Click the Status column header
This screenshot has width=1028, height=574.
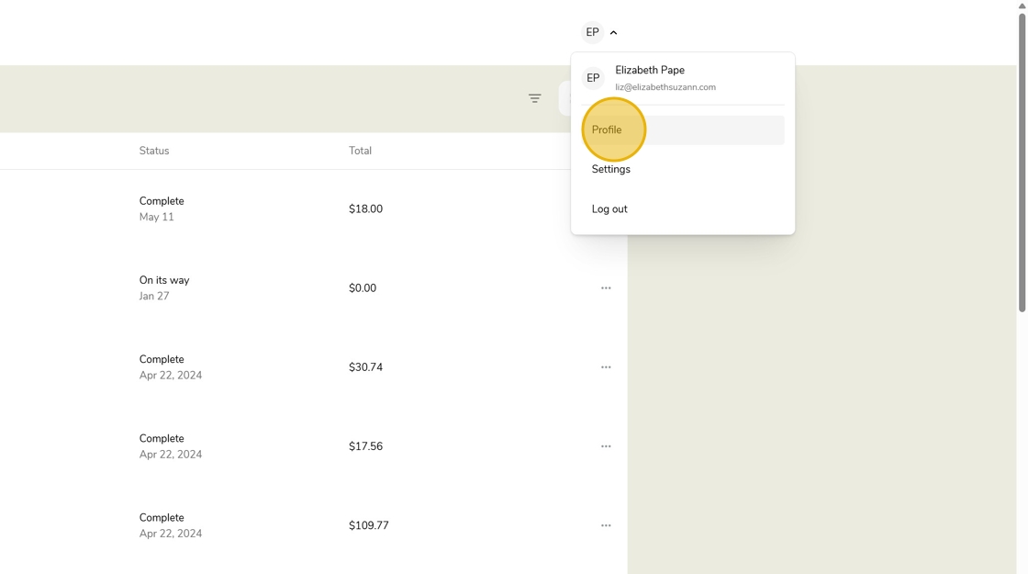pos(154,151)
